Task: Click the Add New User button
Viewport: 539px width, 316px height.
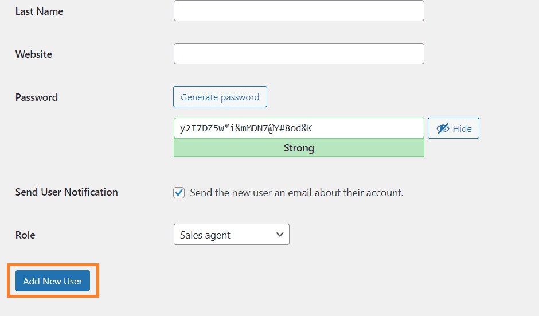Action: (53, 280)
